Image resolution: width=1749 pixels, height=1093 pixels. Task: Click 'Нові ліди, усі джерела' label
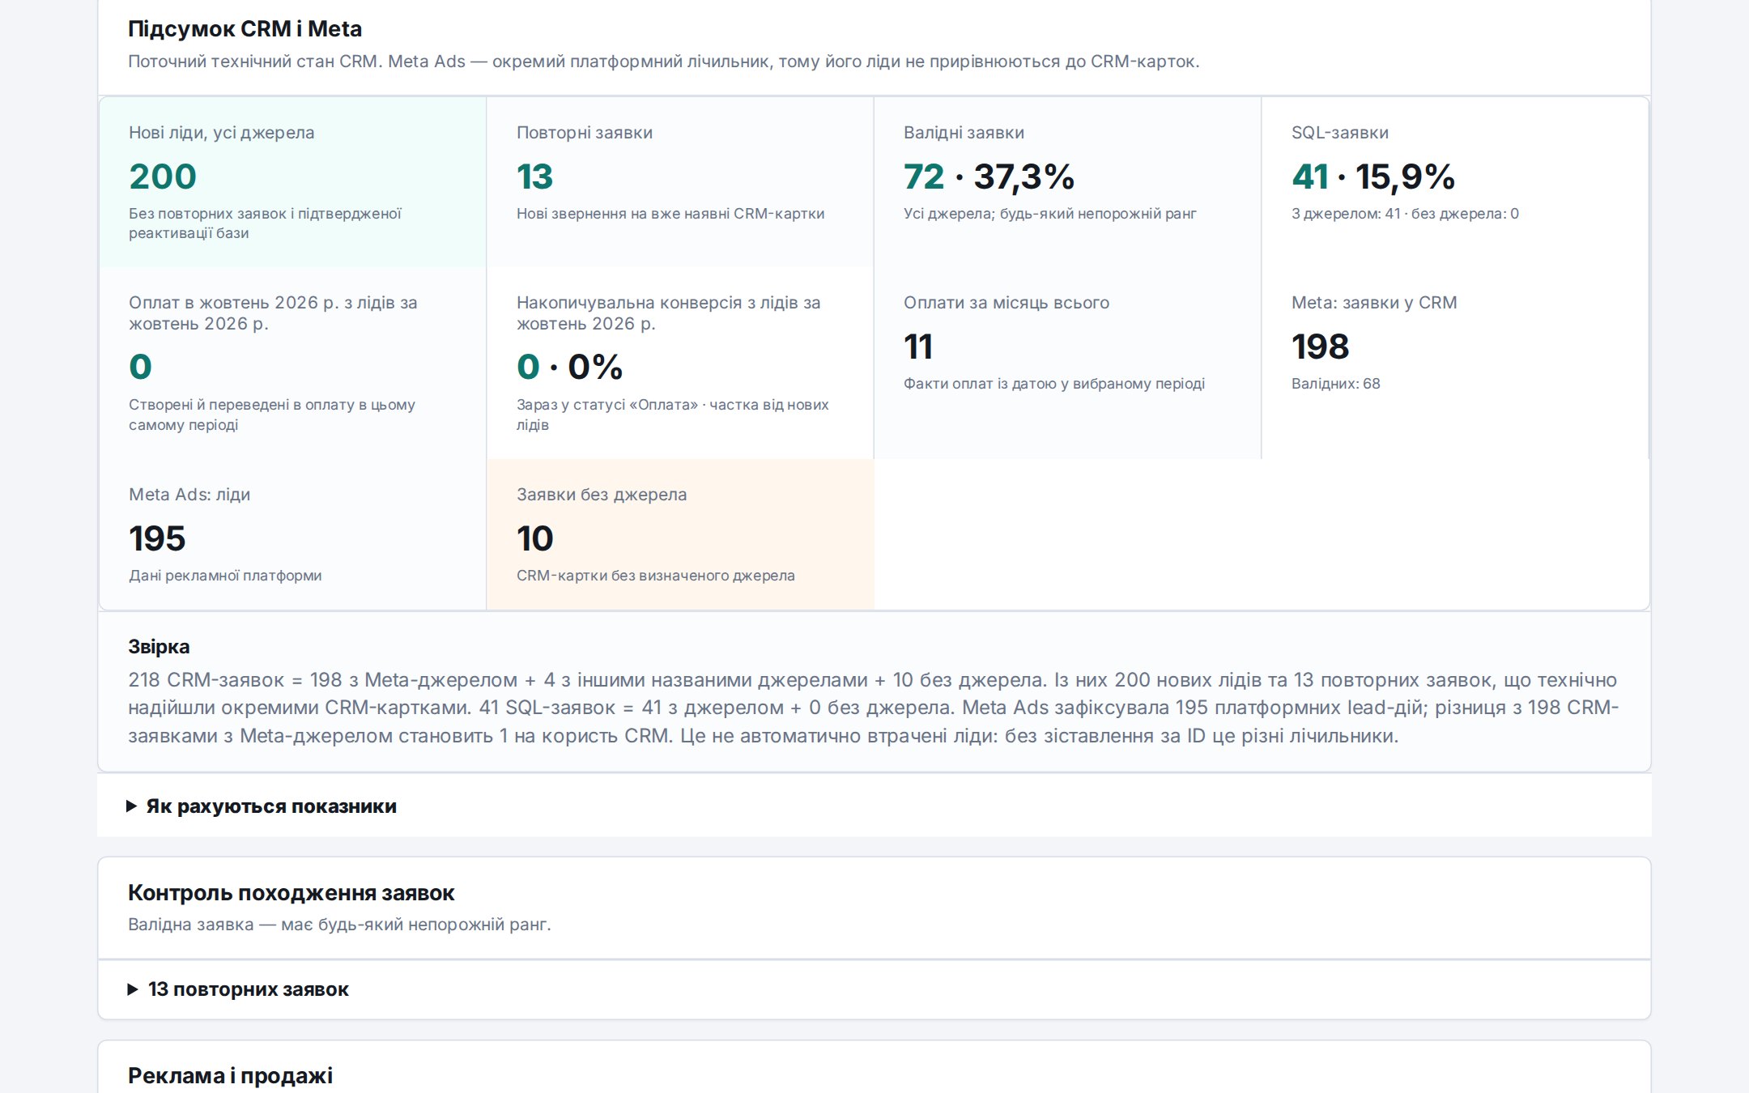pyautogui.click(x=221, y=133)
